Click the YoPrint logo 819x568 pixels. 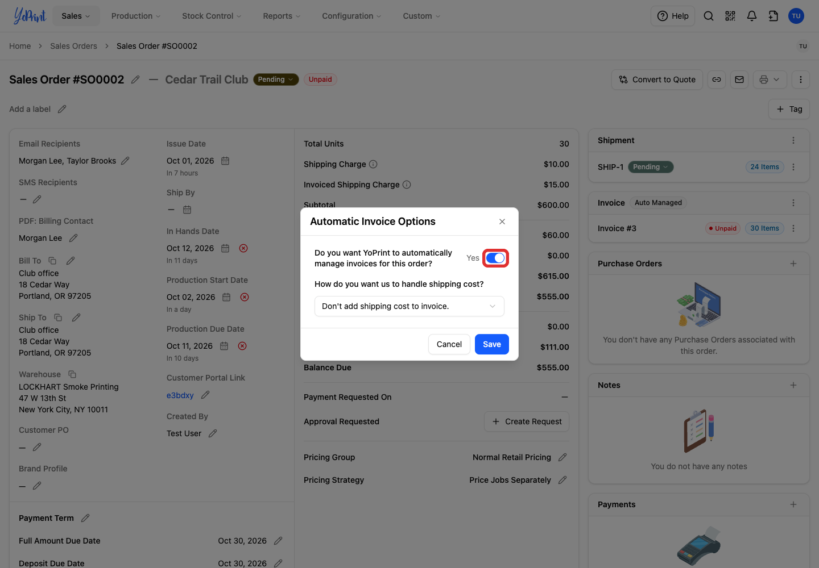(x=30, y=16)
